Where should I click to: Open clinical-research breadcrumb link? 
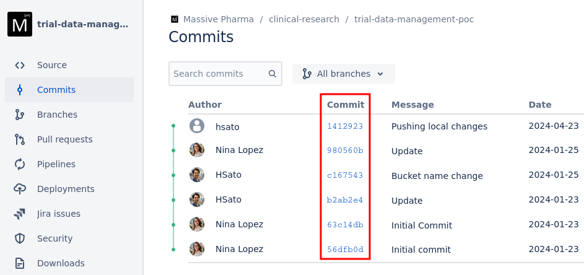[303, 19]
